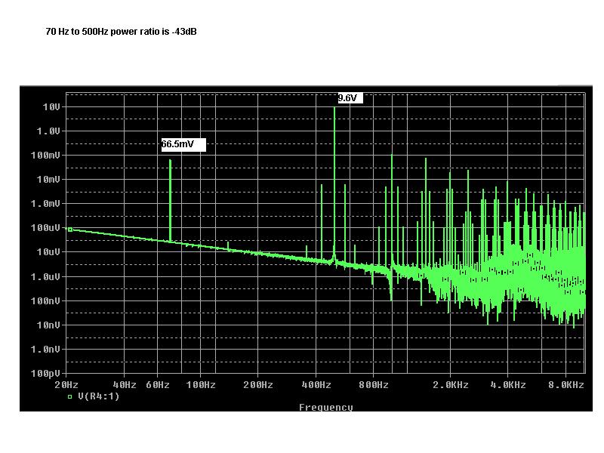604x453 pixels.
Task: Click the trace start marker at 20Hz
Action: click(x=70, y=230)
